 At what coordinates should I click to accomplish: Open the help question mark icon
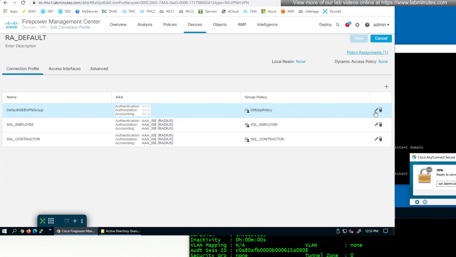tap(367, 25)
